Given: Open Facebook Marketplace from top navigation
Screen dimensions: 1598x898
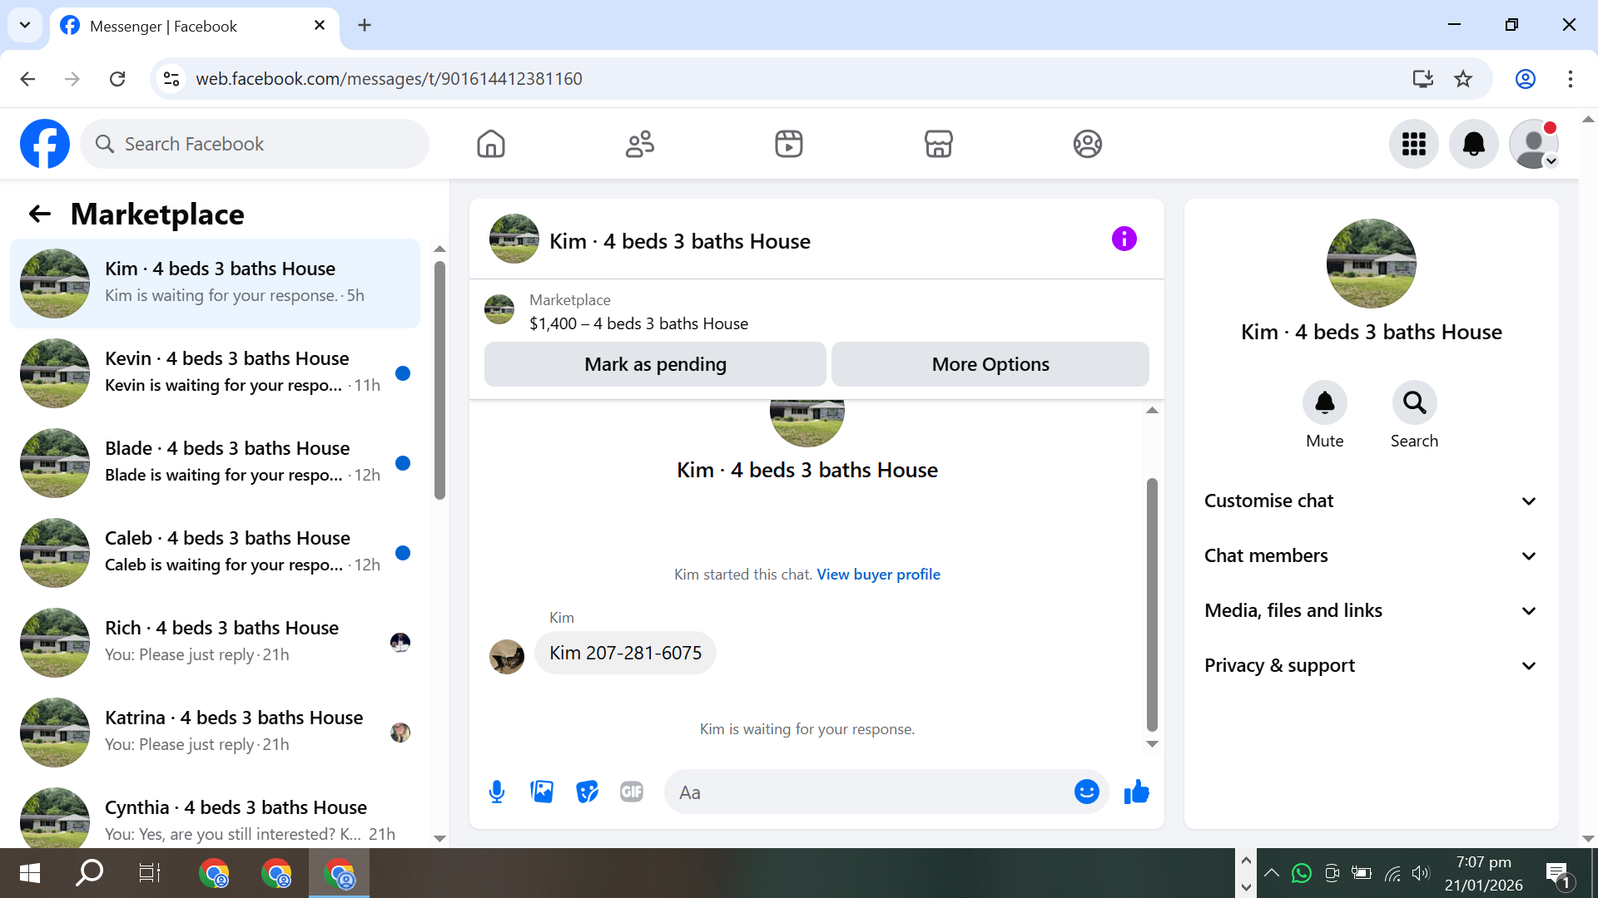Looking at the screenshot, I should (938, 144).
